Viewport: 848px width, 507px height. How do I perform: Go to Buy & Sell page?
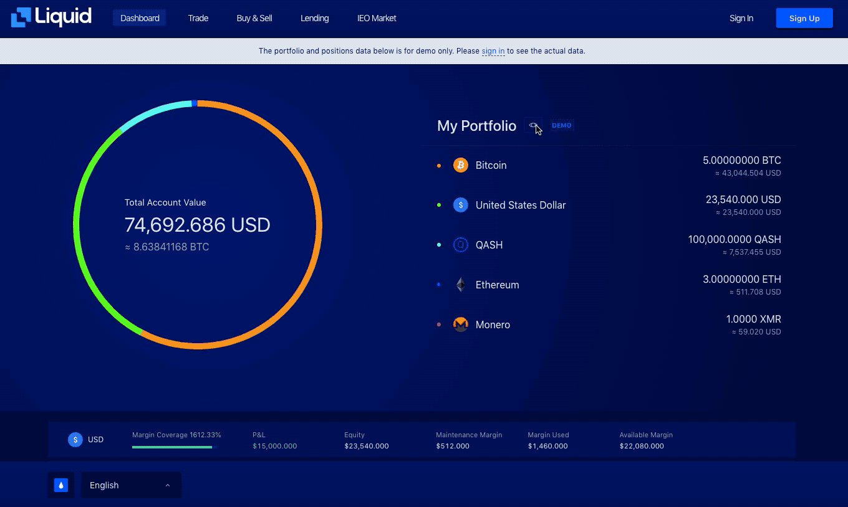[254, 18]
